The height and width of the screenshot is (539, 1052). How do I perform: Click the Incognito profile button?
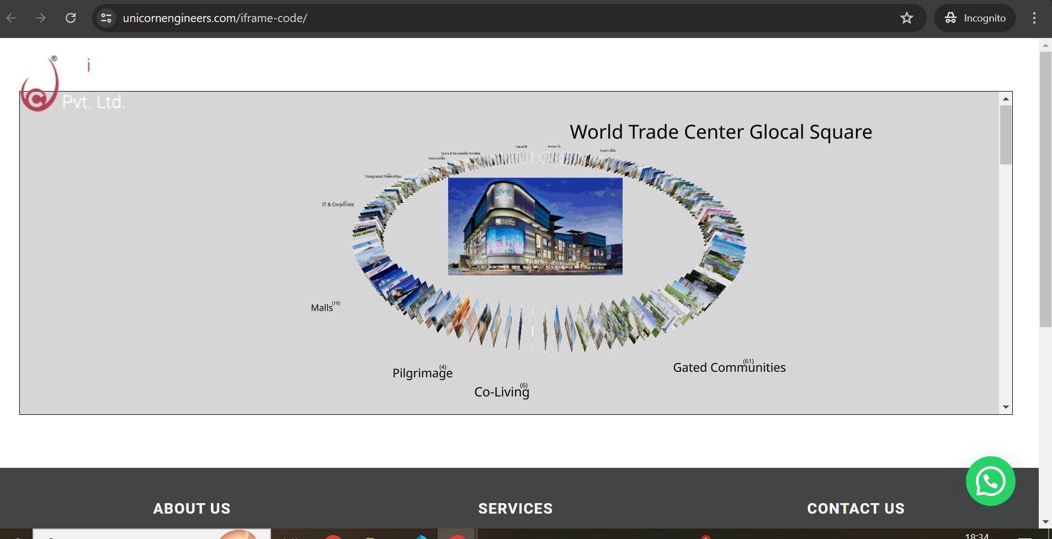(975, 18)
